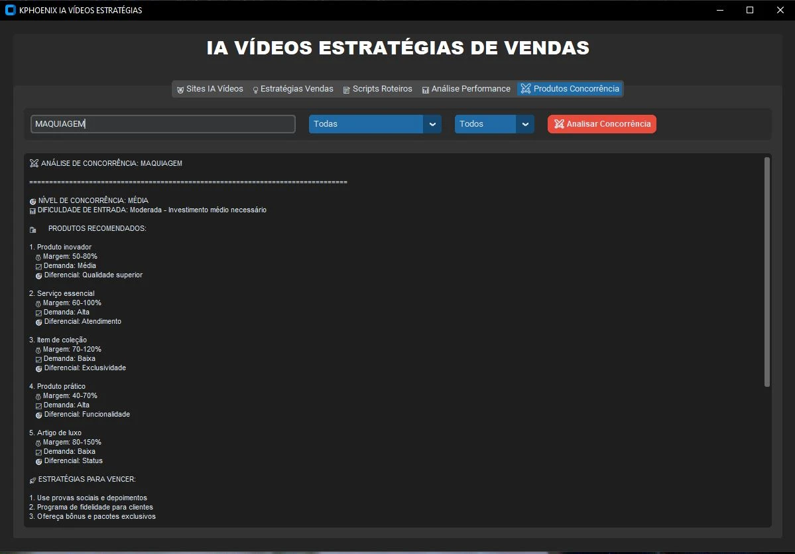Click the chart icon beside Análise Performance
Screen dimensions: 795x554
pos(426,90)
